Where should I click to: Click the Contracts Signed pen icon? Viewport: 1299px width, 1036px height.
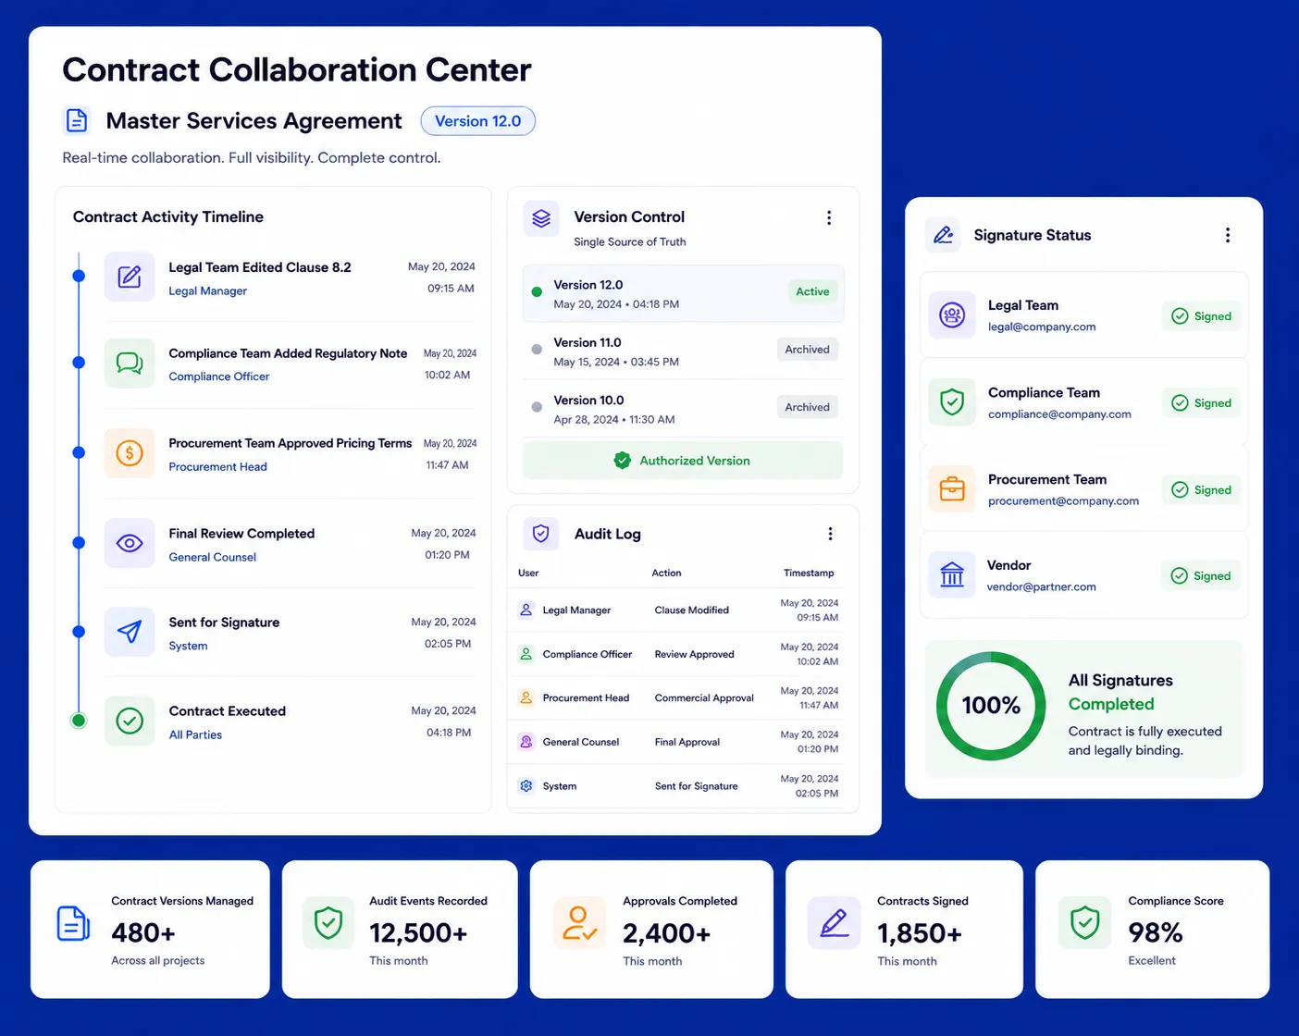[x=834, y=923]
